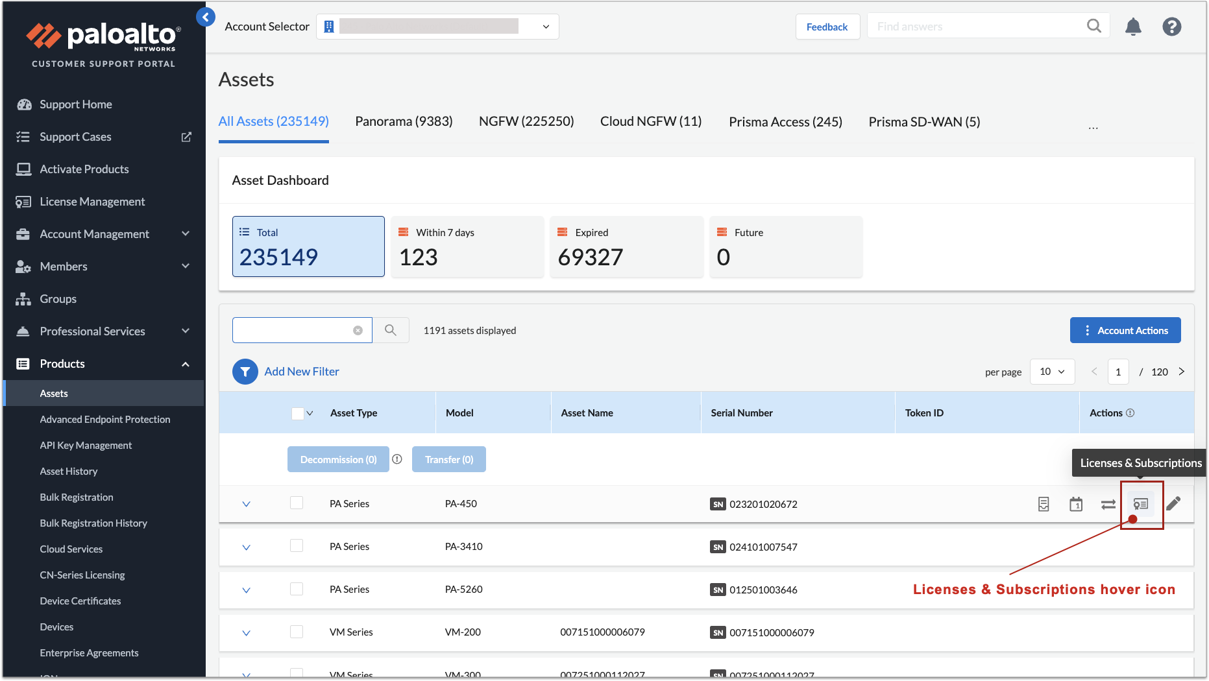Open the notifications bell icon
The image size is (1209, 681).
point(1133,27)
